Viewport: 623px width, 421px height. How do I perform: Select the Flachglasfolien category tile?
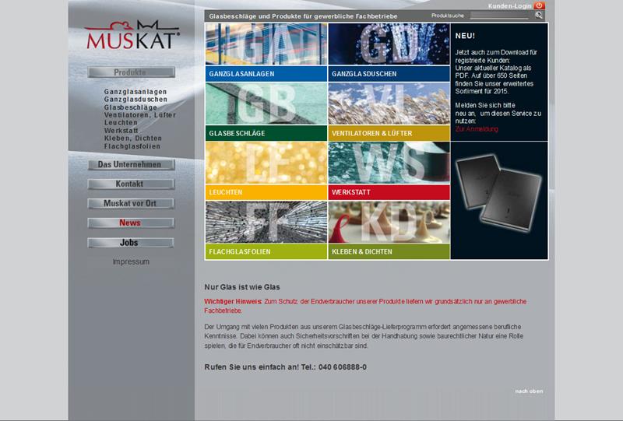266,230
